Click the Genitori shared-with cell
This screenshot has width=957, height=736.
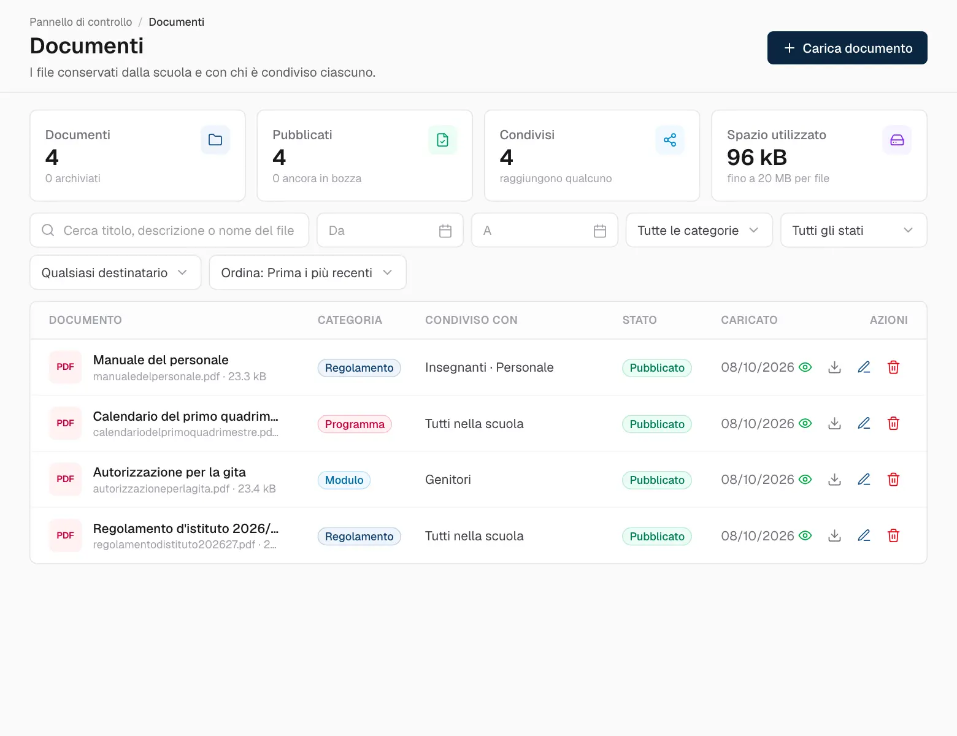click(x=448, y=480)
